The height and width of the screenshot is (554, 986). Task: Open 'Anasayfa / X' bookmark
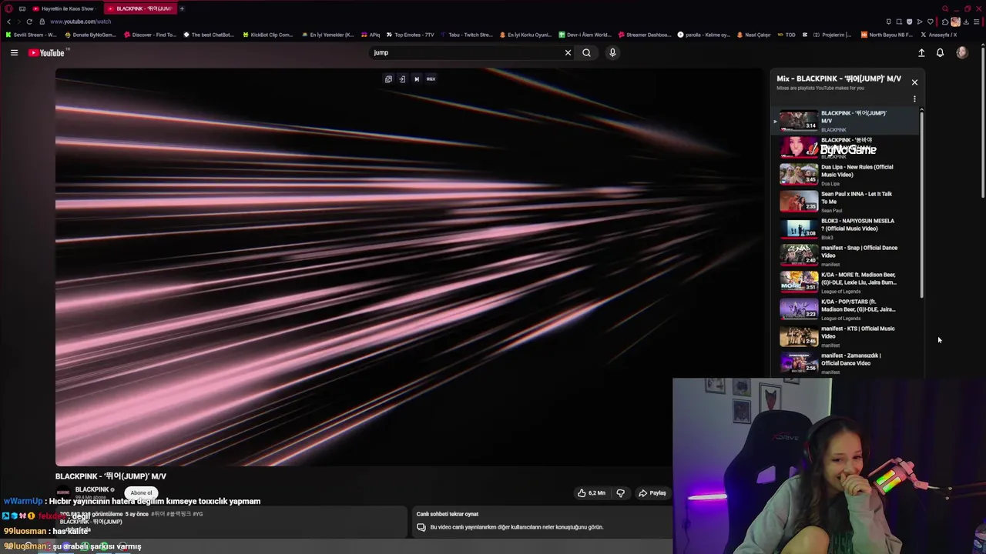pyautogui.click(x=938, y=35)
